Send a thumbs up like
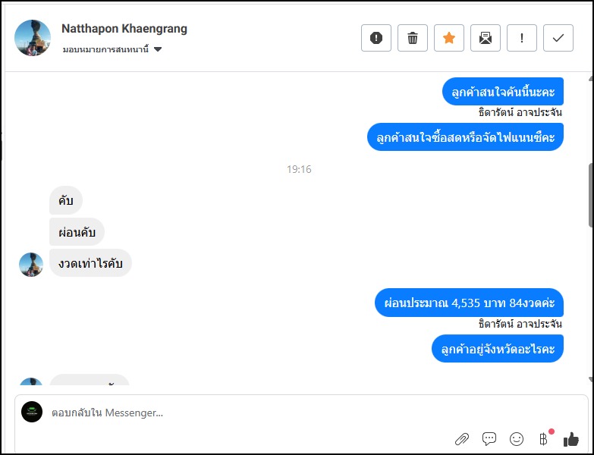Image resolution: width=594 pixels, height=455 pixels. tap(571, 439)
